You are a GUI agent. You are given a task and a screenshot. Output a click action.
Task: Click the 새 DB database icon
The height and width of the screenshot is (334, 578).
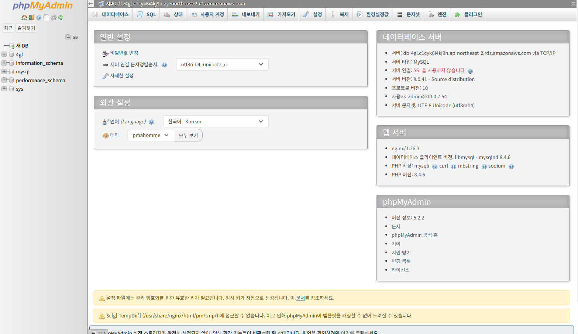pyautogui.click(x=12, y=46)
